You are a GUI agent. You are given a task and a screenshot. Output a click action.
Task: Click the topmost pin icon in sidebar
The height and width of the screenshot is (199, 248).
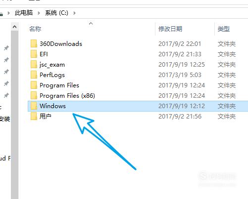[6, 48]
